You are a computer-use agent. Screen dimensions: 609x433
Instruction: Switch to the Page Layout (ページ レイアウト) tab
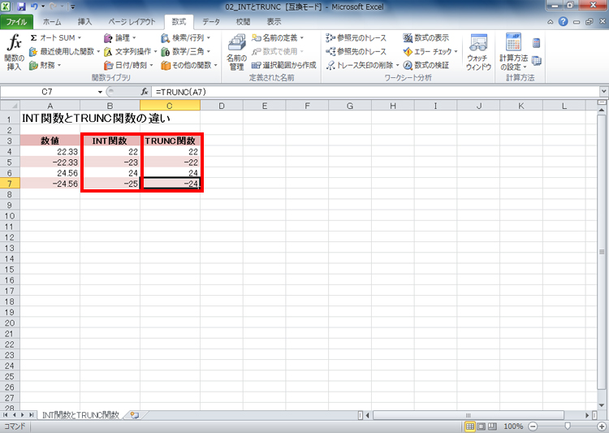132,22
